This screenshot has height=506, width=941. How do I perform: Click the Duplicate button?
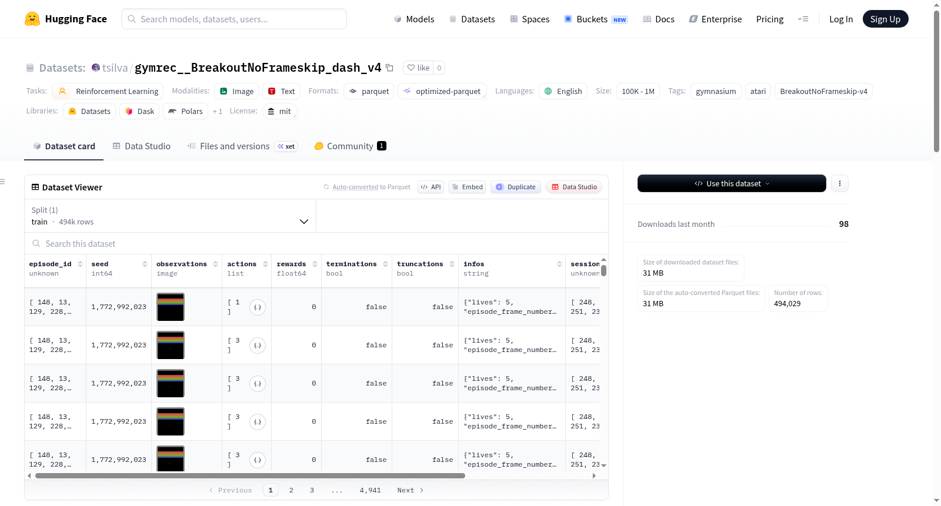(x=515, y=187)
